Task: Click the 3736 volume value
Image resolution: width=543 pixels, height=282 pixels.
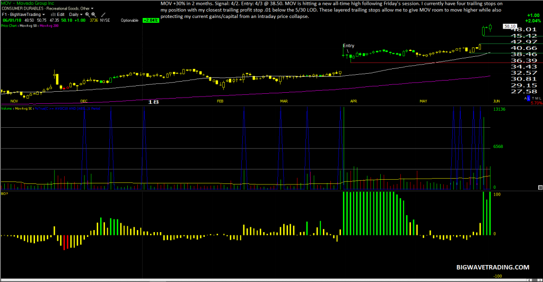Action: pos(94,21)
